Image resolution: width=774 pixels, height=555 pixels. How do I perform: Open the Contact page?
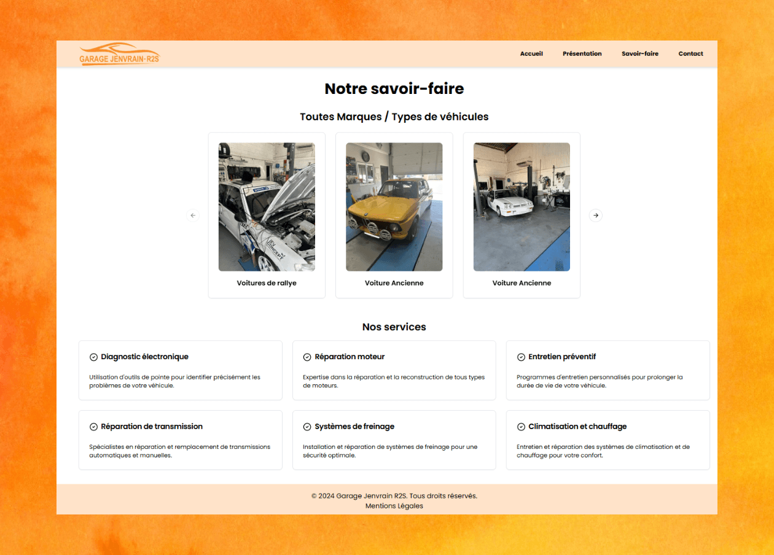(x=690, y=53)
